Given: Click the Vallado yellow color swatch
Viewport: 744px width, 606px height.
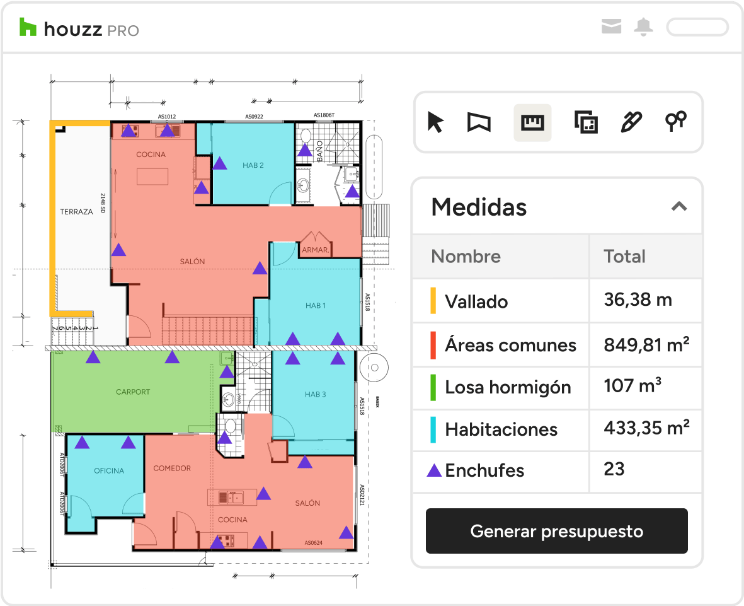Looking at the screenshot, I should (433, 301).
